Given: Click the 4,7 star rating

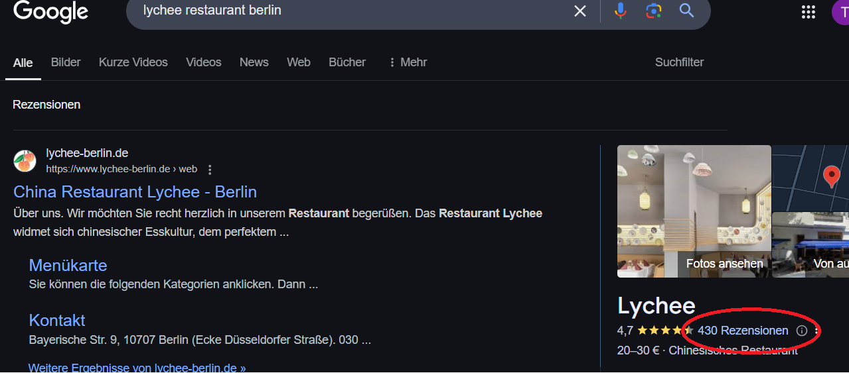Looking at the screenshot, I should 655,331.
